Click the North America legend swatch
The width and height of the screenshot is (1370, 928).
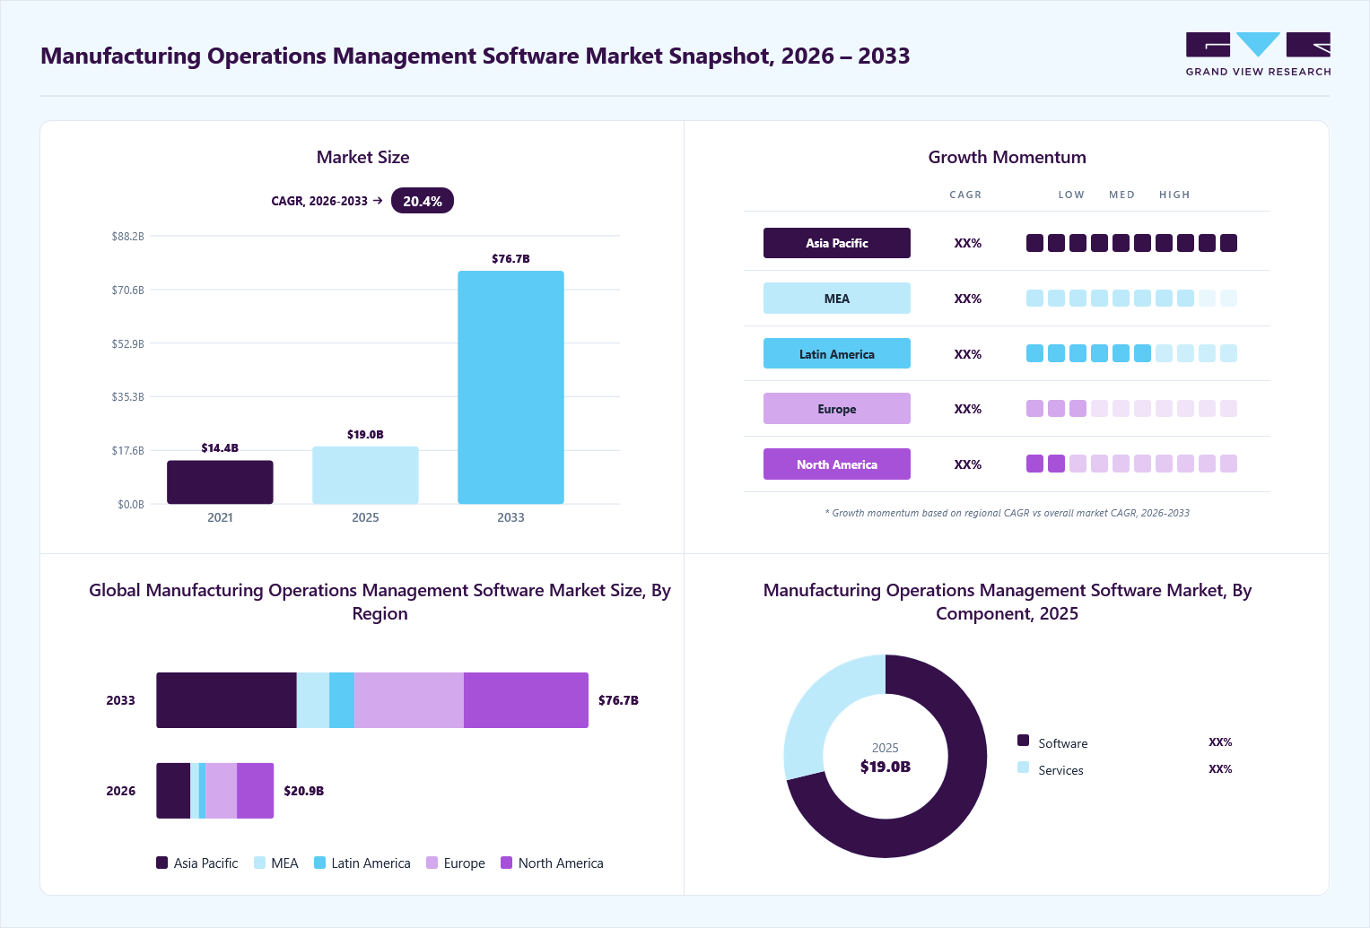(507, 863)
